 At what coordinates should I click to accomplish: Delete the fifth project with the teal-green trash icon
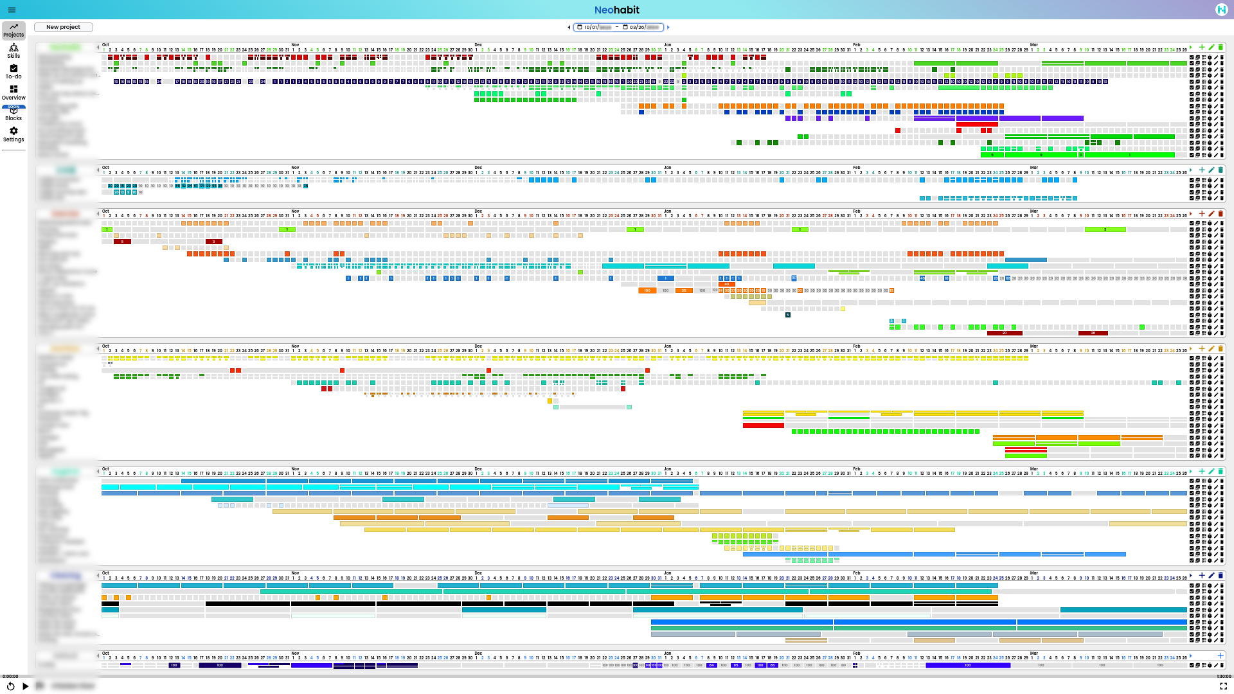pos(1221,471)
